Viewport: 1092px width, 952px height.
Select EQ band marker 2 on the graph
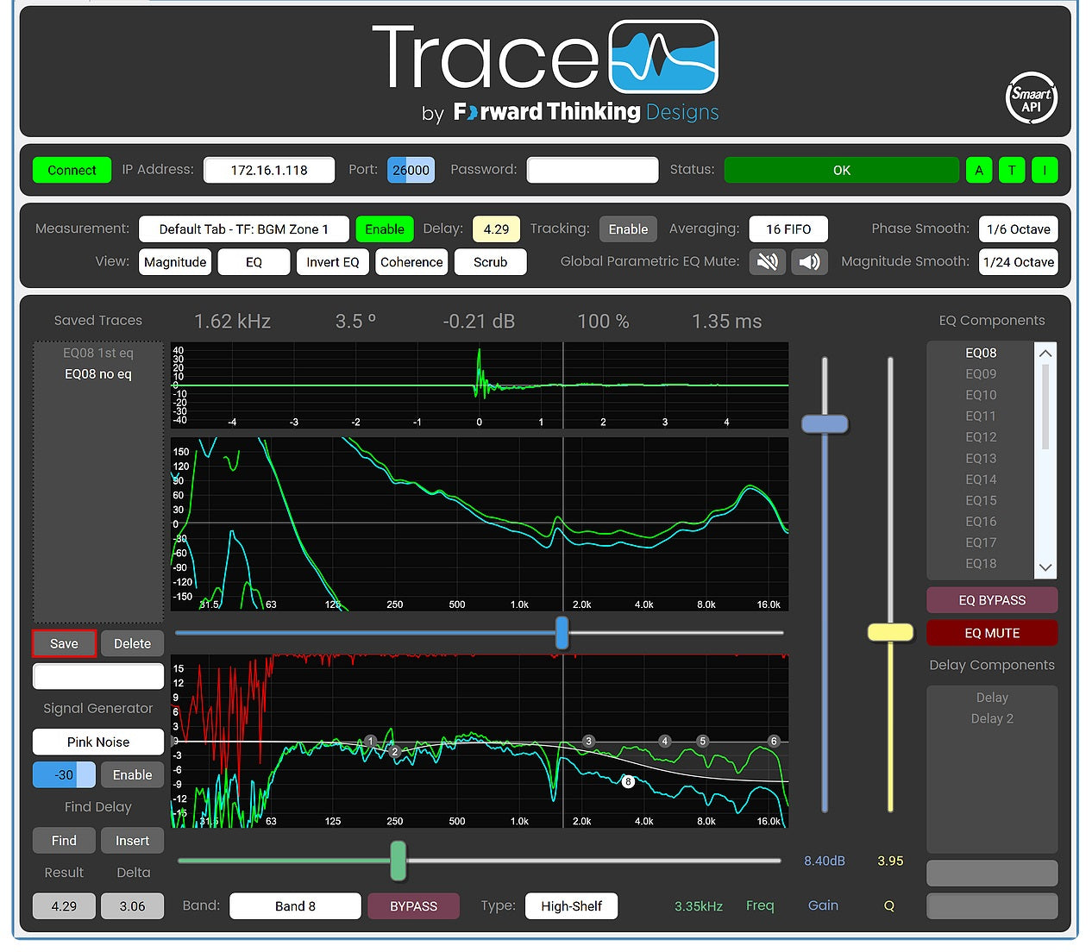pyautogui.click(x=394, y=751)
